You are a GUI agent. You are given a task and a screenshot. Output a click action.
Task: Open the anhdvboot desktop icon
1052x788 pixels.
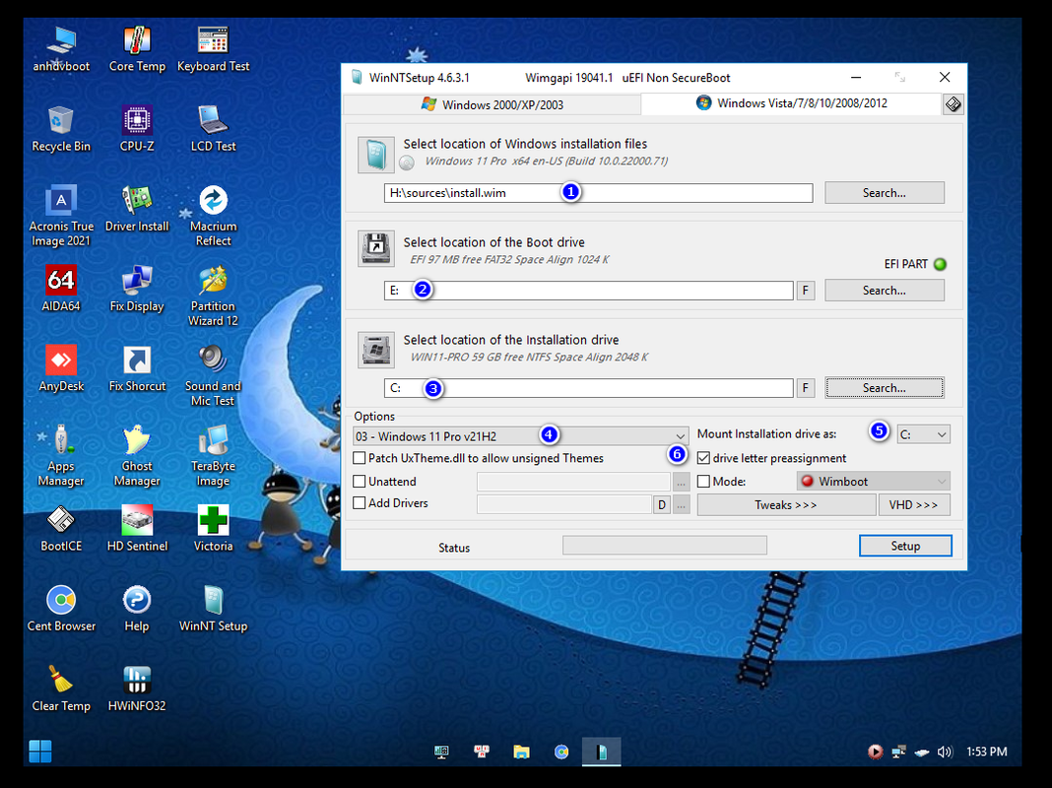pos(61,49)
